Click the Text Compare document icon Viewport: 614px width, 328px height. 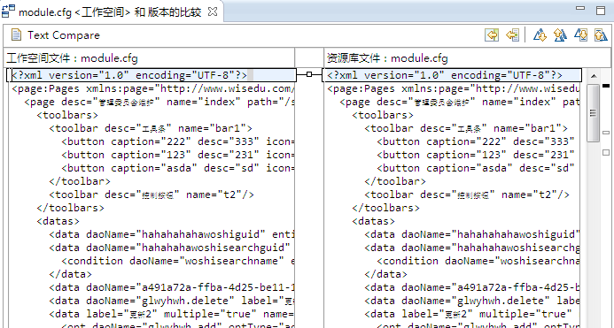[x=16, y=35]
